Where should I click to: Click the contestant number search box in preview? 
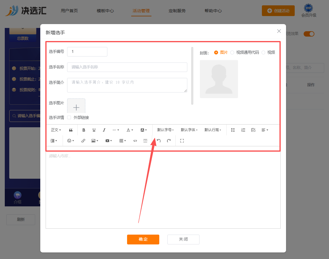[25, 116]
